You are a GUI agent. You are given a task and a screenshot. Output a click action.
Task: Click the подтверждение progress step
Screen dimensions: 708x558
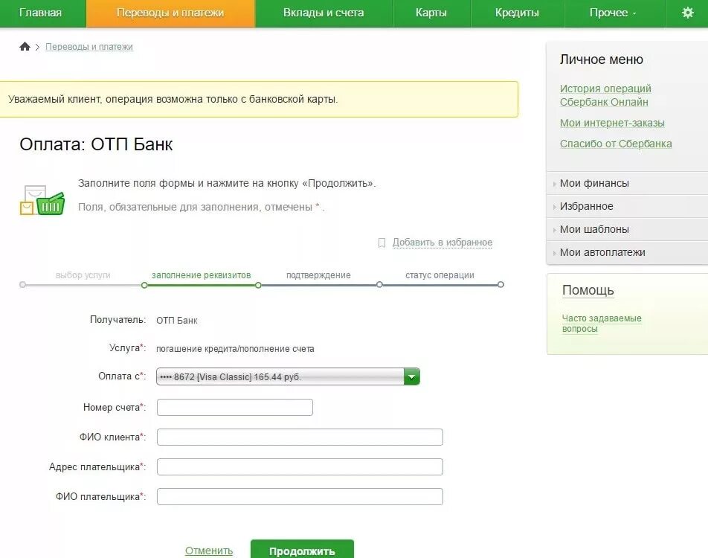coord(318,275)
